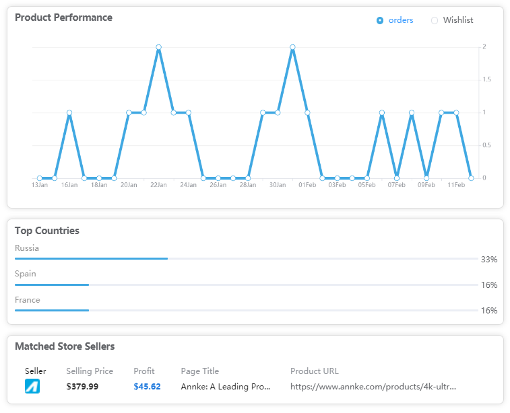Click the 08Feb data point at value 1
This screenshot has height=413, width=510.
coord(412,112)
